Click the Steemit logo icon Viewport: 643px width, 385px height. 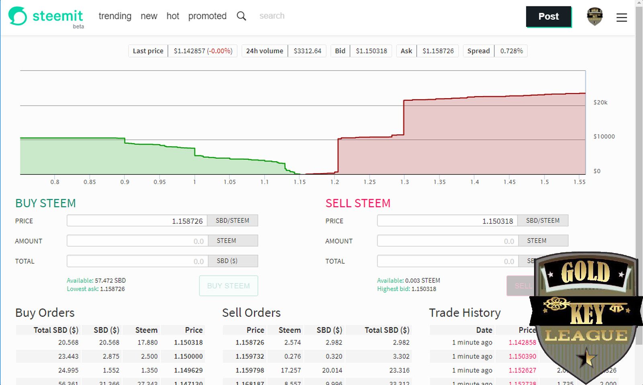(x=18, y=16)
